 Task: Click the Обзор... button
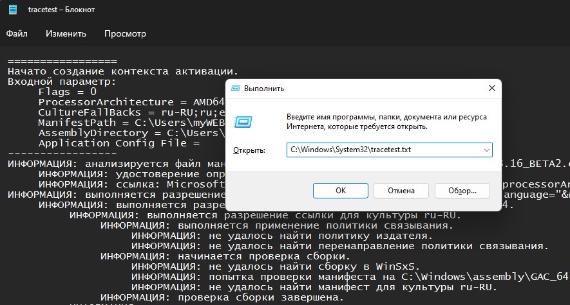pyautogui.click(x=462, y=191)
